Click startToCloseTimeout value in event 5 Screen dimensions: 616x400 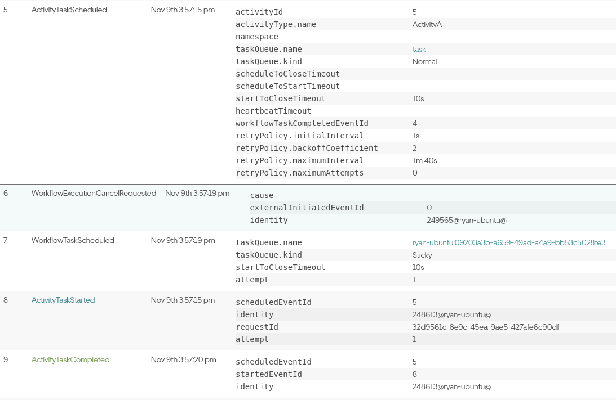(x=418, y=98)
